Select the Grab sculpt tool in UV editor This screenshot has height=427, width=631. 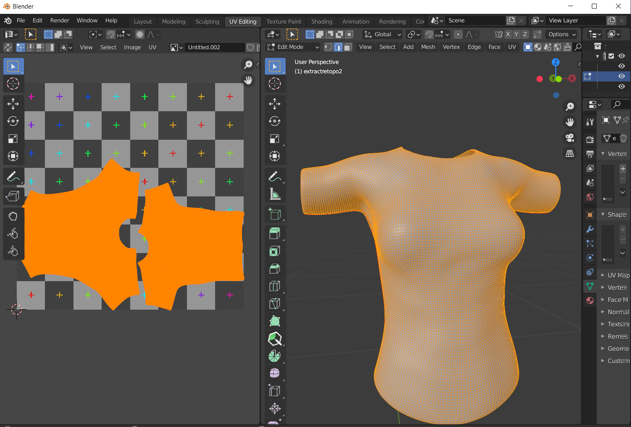13,216
